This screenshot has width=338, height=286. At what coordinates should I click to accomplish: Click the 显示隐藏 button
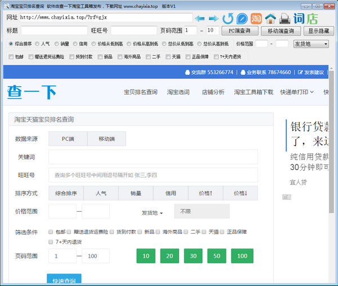click(x=319, y=31)
